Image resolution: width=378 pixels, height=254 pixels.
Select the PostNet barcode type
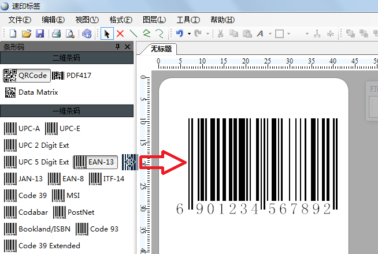tap(74, 212)
